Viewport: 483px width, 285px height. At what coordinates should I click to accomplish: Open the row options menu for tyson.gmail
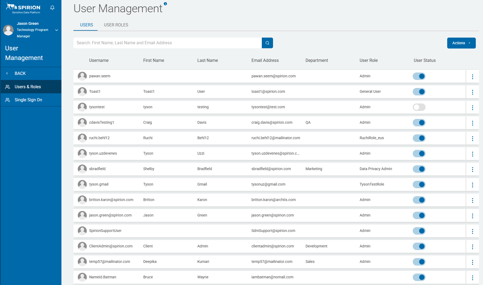coord(472,185)
